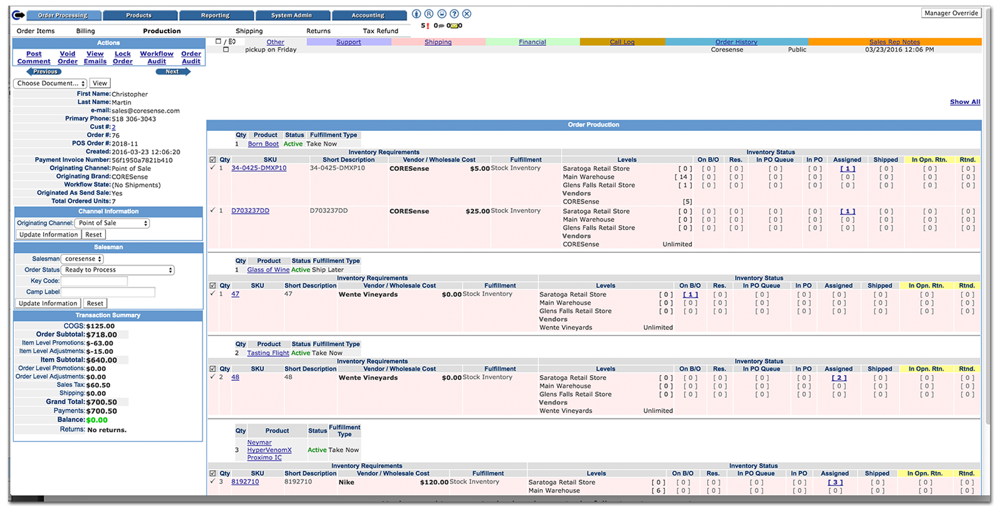
Task: Open the Shipping sub-tab
Action: point(249,31)
